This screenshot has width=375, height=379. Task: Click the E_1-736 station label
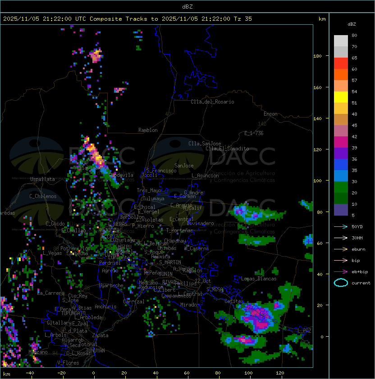(x=254, y=133)
